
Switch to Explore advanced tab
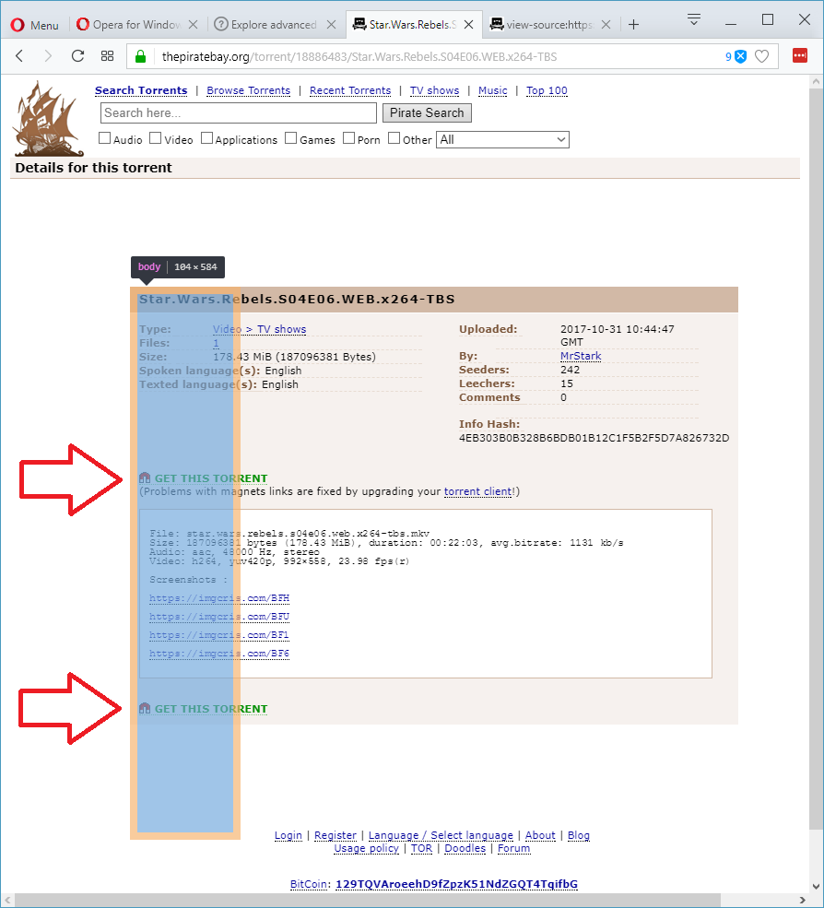(x=275, y=24)
